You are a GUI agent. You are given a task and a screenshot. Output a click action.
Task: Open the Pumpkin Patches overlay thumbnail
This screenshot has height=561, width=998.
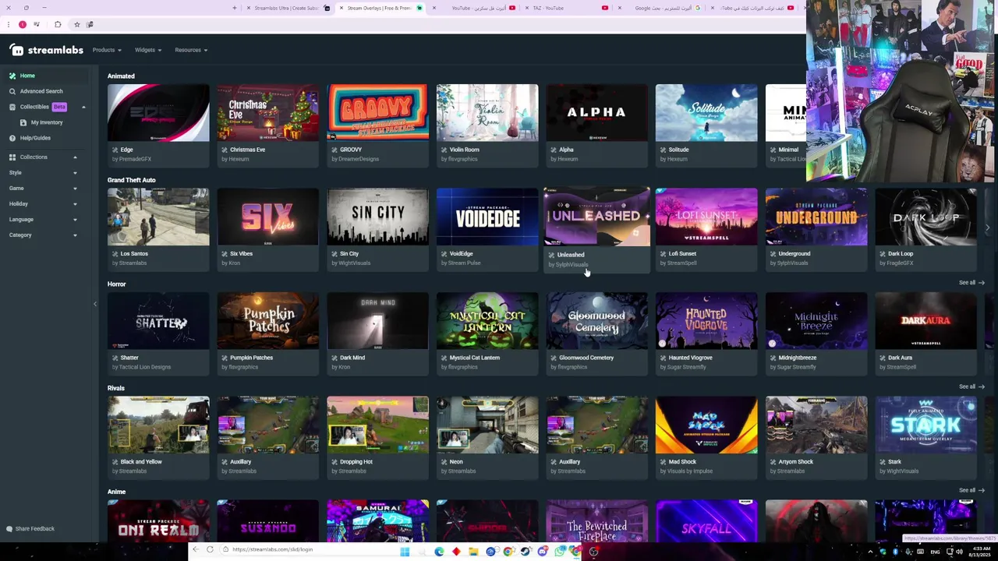(x=268, y=321)
